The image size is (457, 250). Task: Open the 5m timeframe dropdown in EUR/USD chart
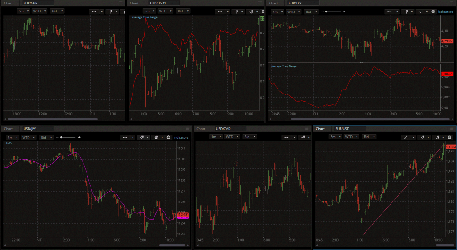pos(336,137)
